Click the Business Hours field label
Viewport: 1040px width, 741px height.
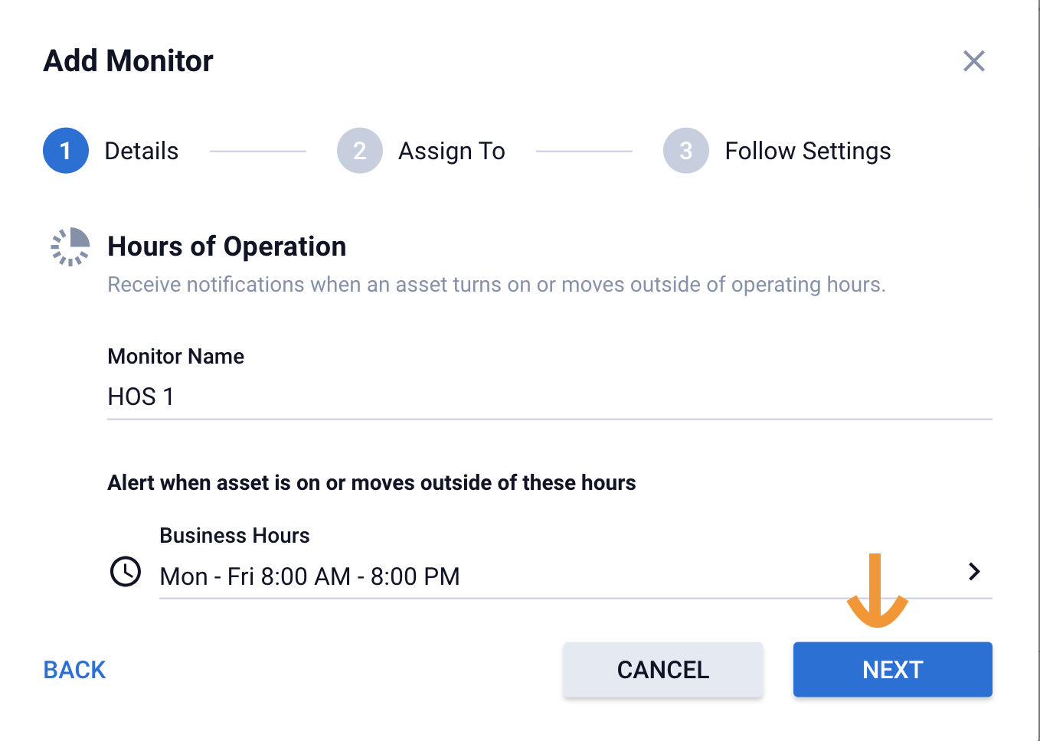click(x=234, y=536)
